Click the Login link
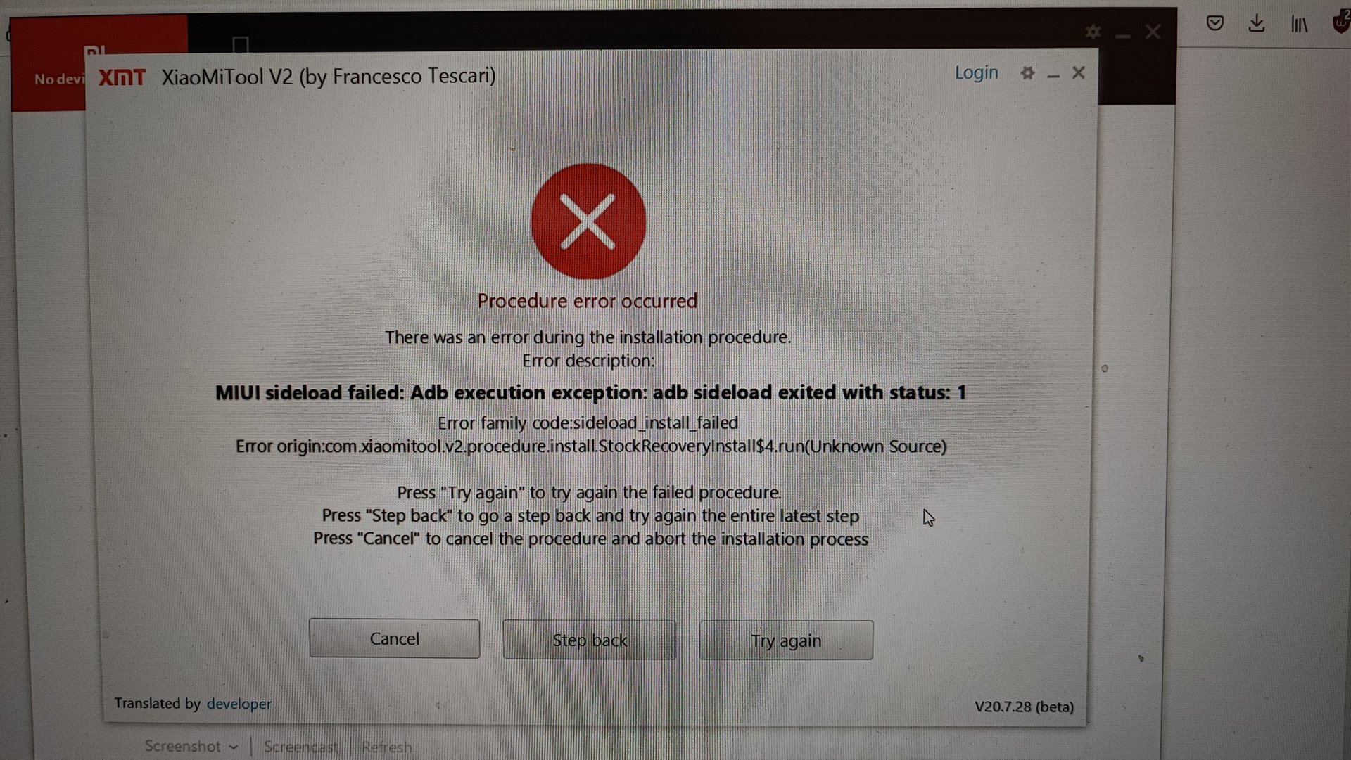This screenshot has width=1351, height=760. [x=976, y=72]
